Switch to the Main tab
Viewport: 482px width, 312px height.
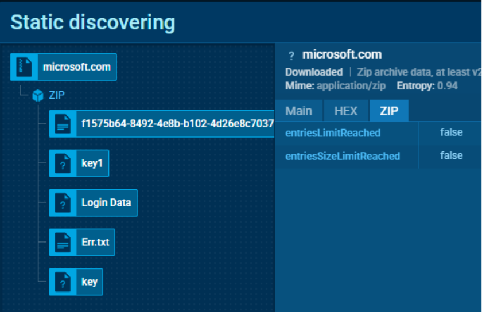299,111
